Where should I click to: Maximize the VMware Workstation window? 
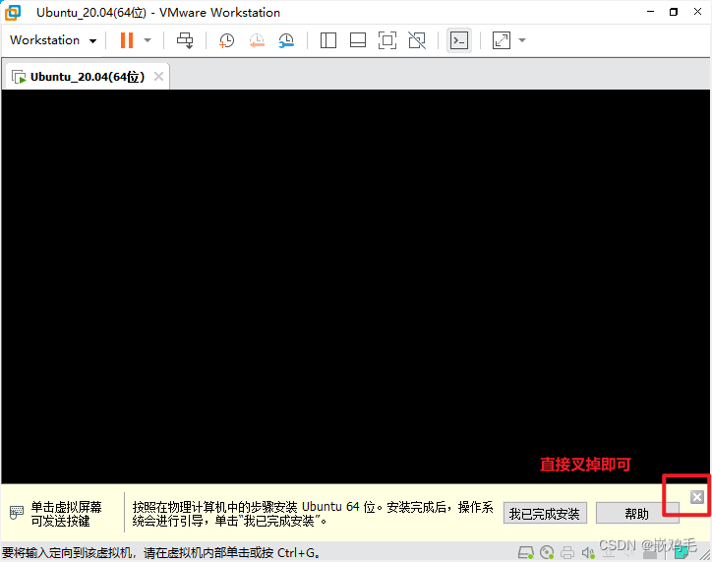tap(674, 12)
